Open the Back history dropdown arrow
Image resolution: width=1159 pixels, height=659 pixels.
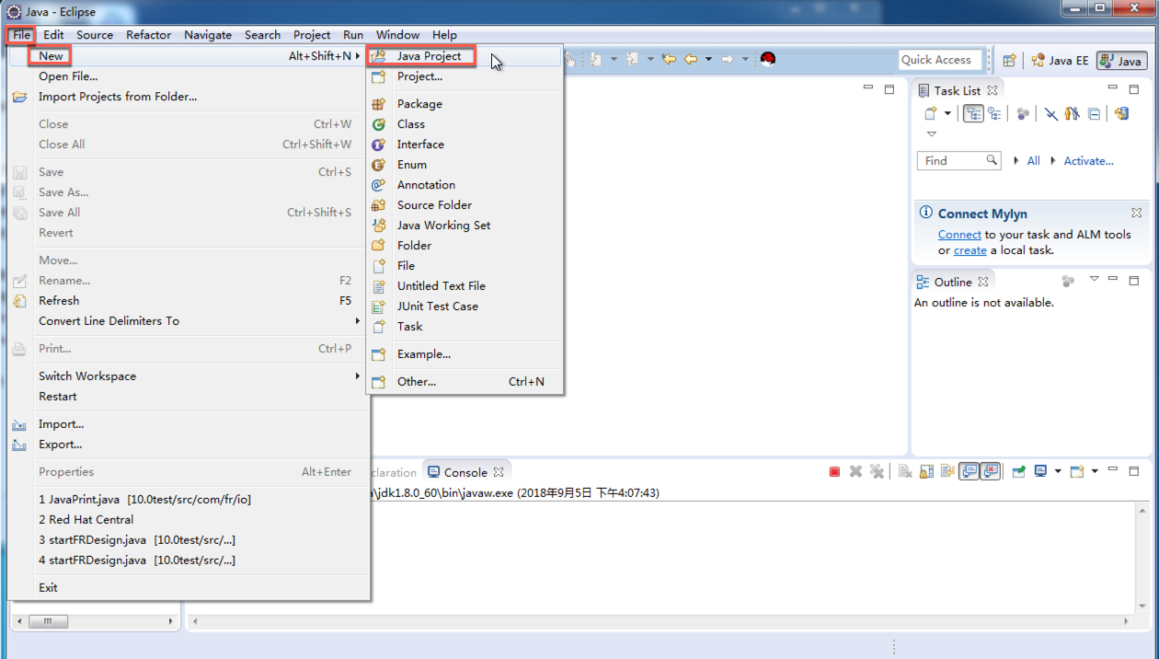[708, 60]
